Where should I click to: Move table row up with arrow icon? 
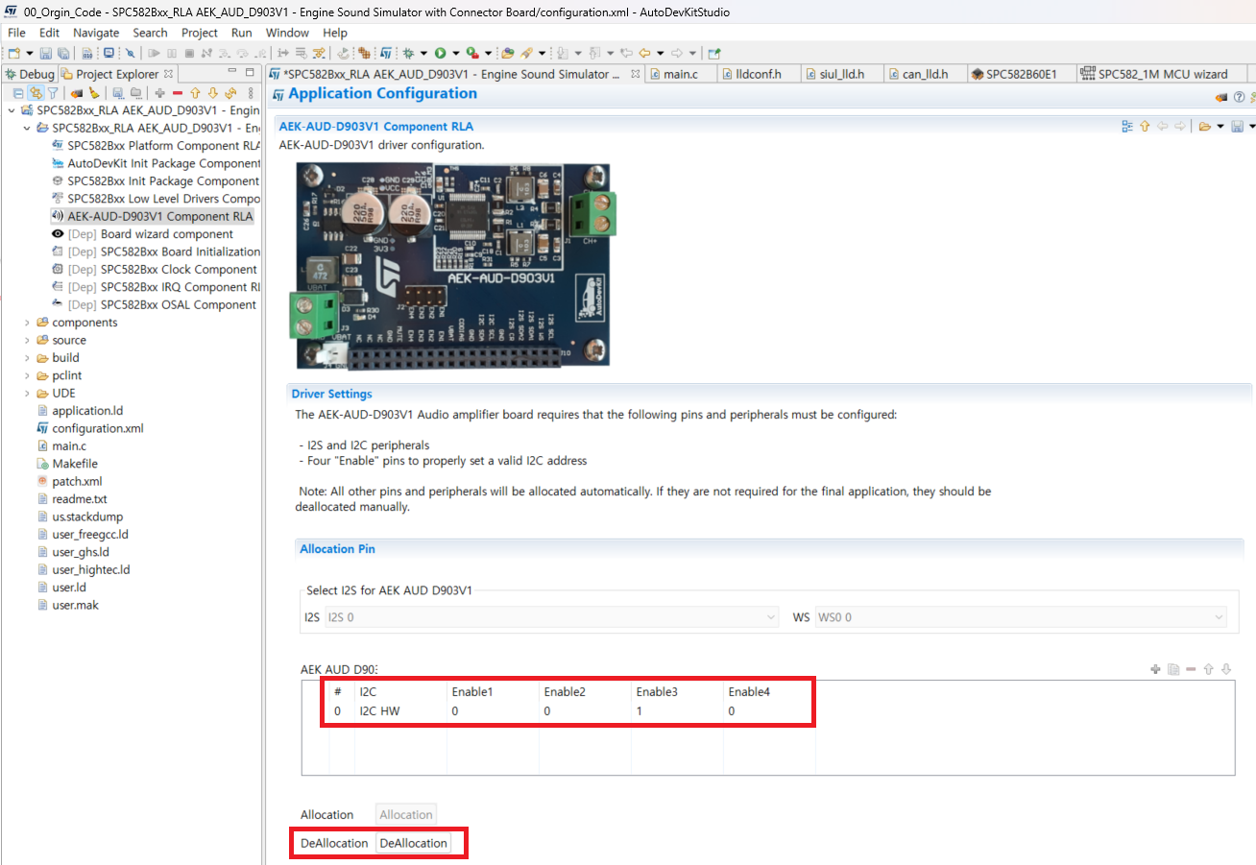coord(1208,669)
